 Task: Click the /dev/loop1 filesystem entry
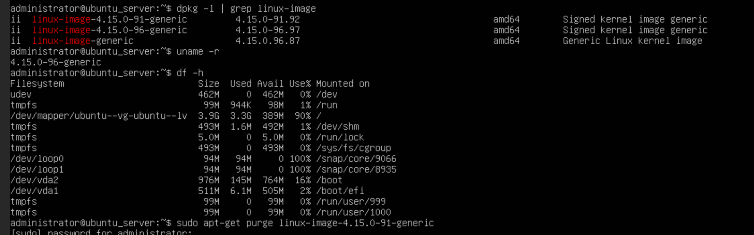37,170
